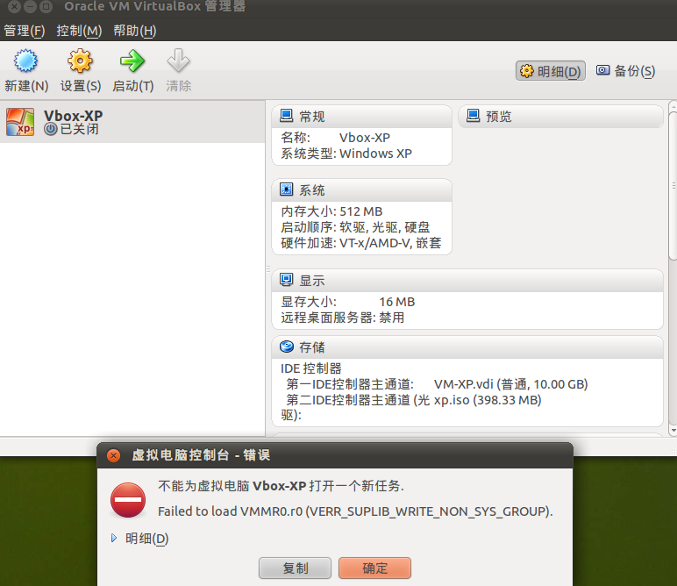Click the gear icon in 明细(D) button
The image size is (677, 586).
click(527, 71)
